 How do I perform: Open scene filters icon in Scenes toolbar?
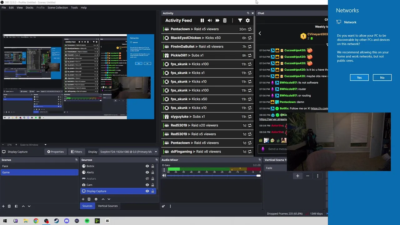[x=16, y=206]
